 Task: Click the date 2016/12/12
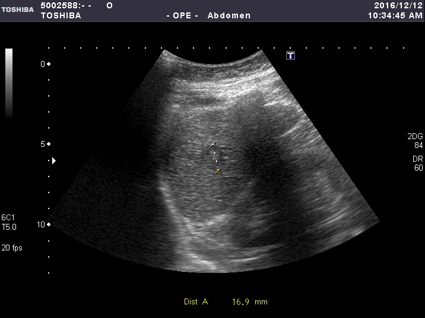398,5
